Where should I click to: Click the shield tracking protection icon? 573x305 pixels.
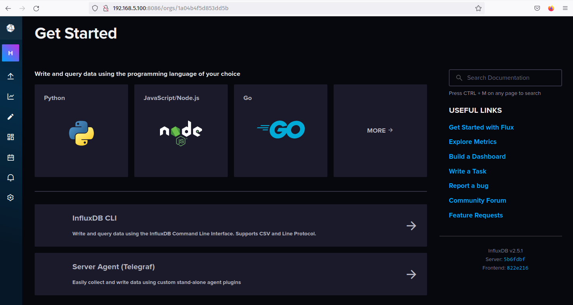tap(95, 8)
